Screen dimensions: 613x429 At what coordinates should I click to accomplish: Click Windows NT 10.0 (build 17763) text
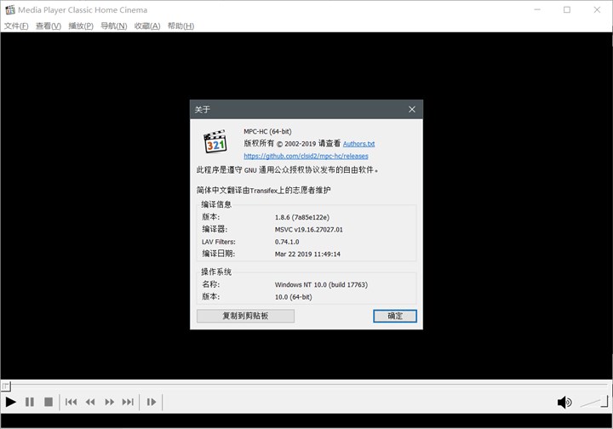click(321, 284)
